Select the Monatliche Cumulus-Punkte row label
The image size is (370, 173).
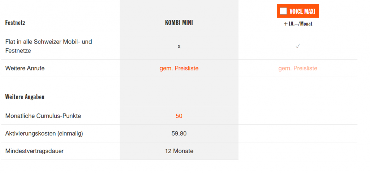pyautogui.click(x=43, y=116)
